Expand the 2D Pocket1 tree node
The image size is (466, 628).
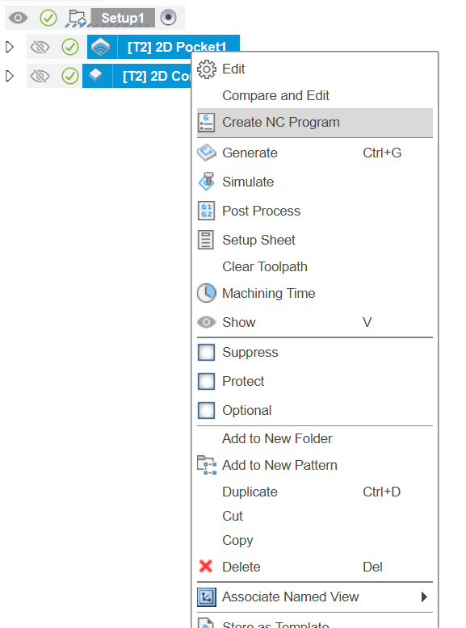pos(10,47)
